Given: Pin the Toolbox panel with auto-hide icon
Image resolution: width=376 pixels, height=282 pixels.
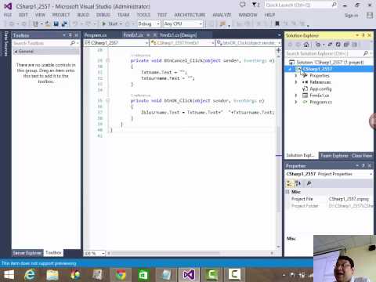Looking at the screenshot, I should 70,35.
